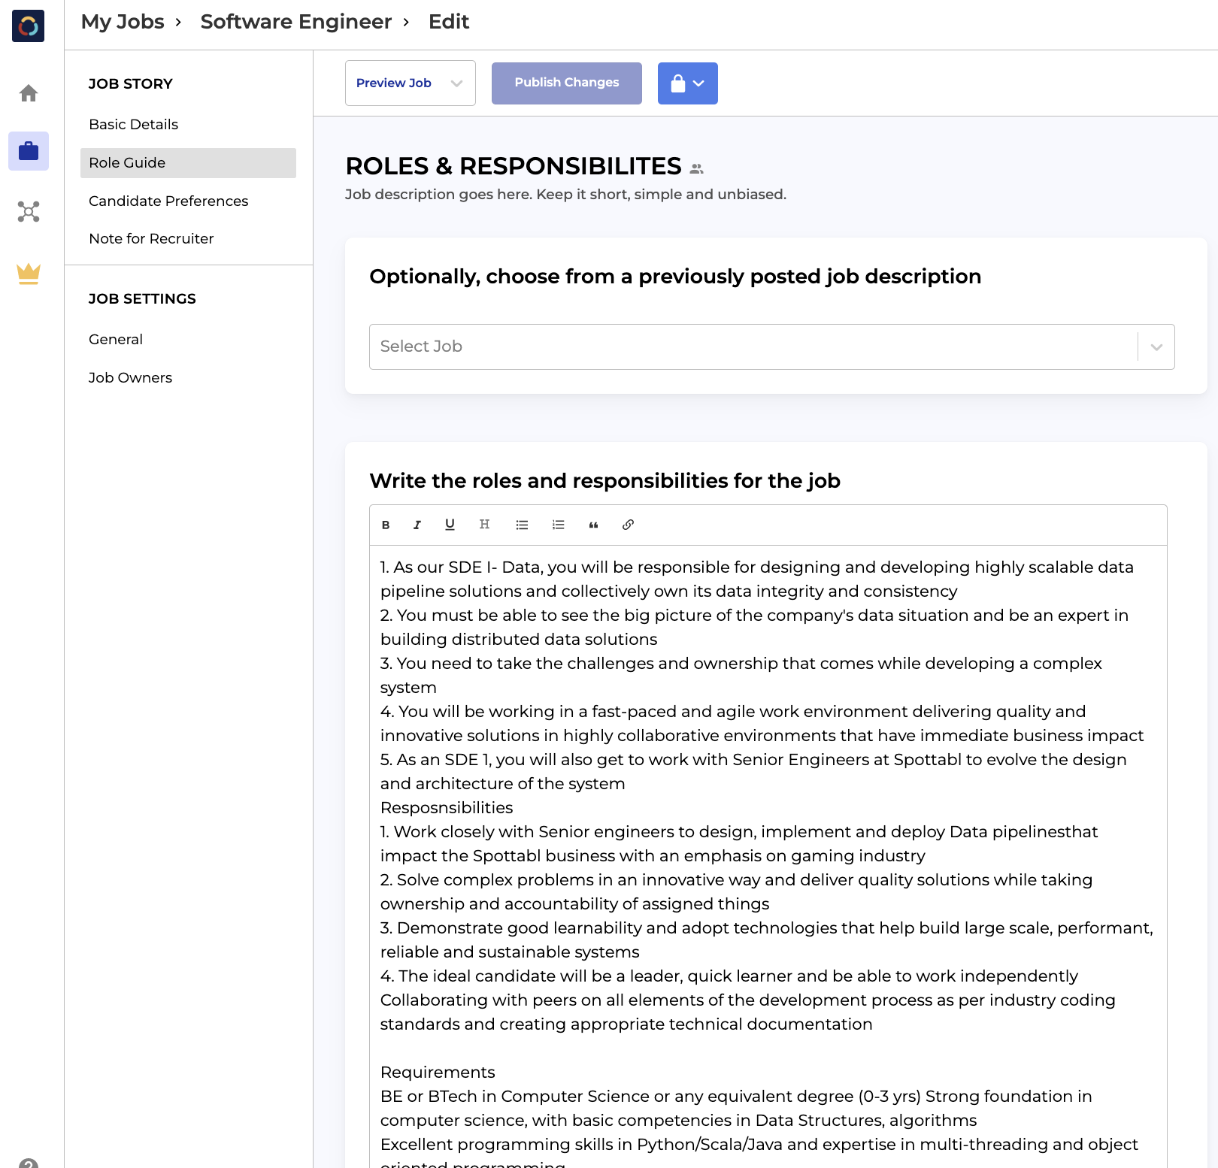The height and width of the screenshot is (1168, 1218).
Task: Insert a hyperlink in the description
Action: pyautogui.click(x=628, y=525)
